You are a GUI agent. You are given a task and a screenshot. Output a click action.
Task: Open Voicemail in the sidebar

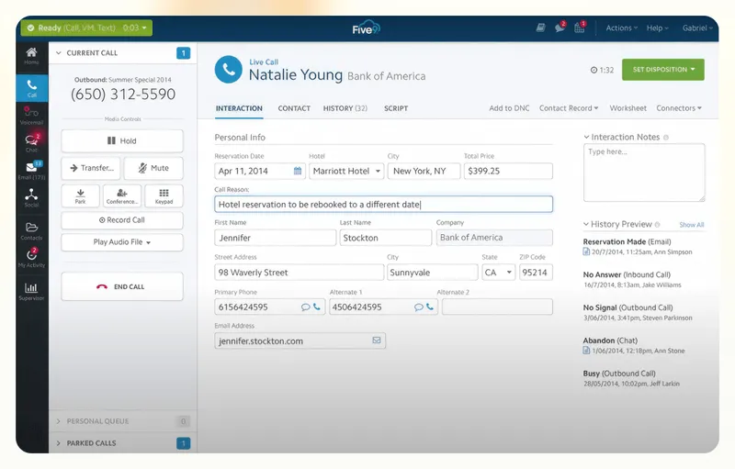coord(31,116)
